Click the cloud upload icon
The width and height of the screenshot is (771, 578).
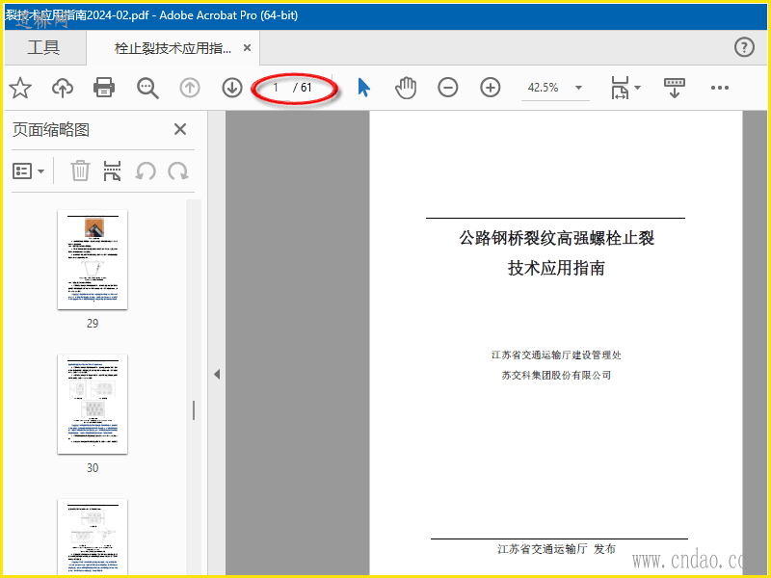[63, 88]
